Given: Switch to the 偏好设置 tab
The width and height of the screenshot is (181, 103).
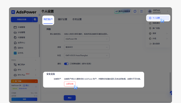Looking at the screenshot, I should tap(62, 19).
